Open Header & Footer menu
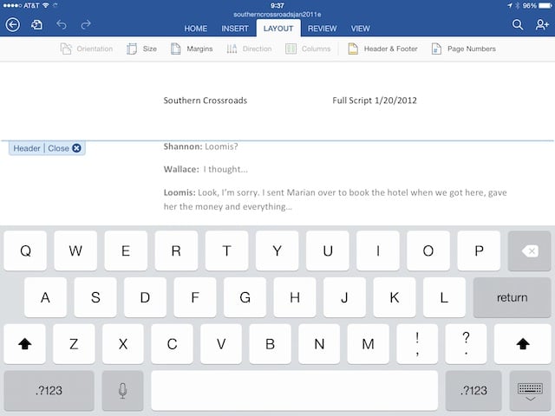555x416 pixels. click(382, 49)
